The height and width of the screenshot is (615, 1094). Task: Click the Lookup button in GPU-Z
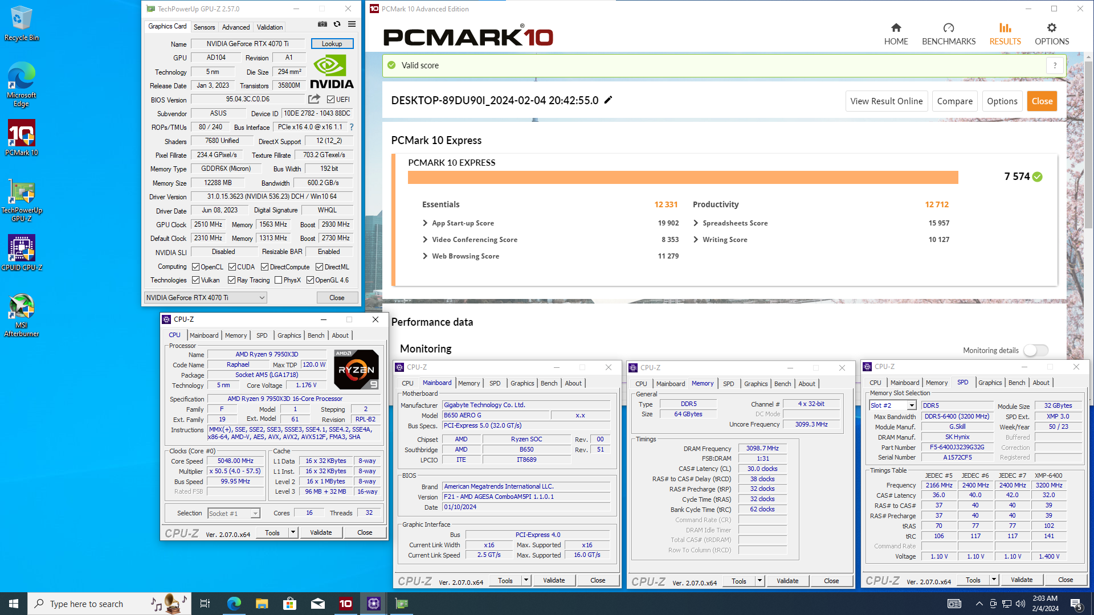pyautogui.click(x=332, y=44)
